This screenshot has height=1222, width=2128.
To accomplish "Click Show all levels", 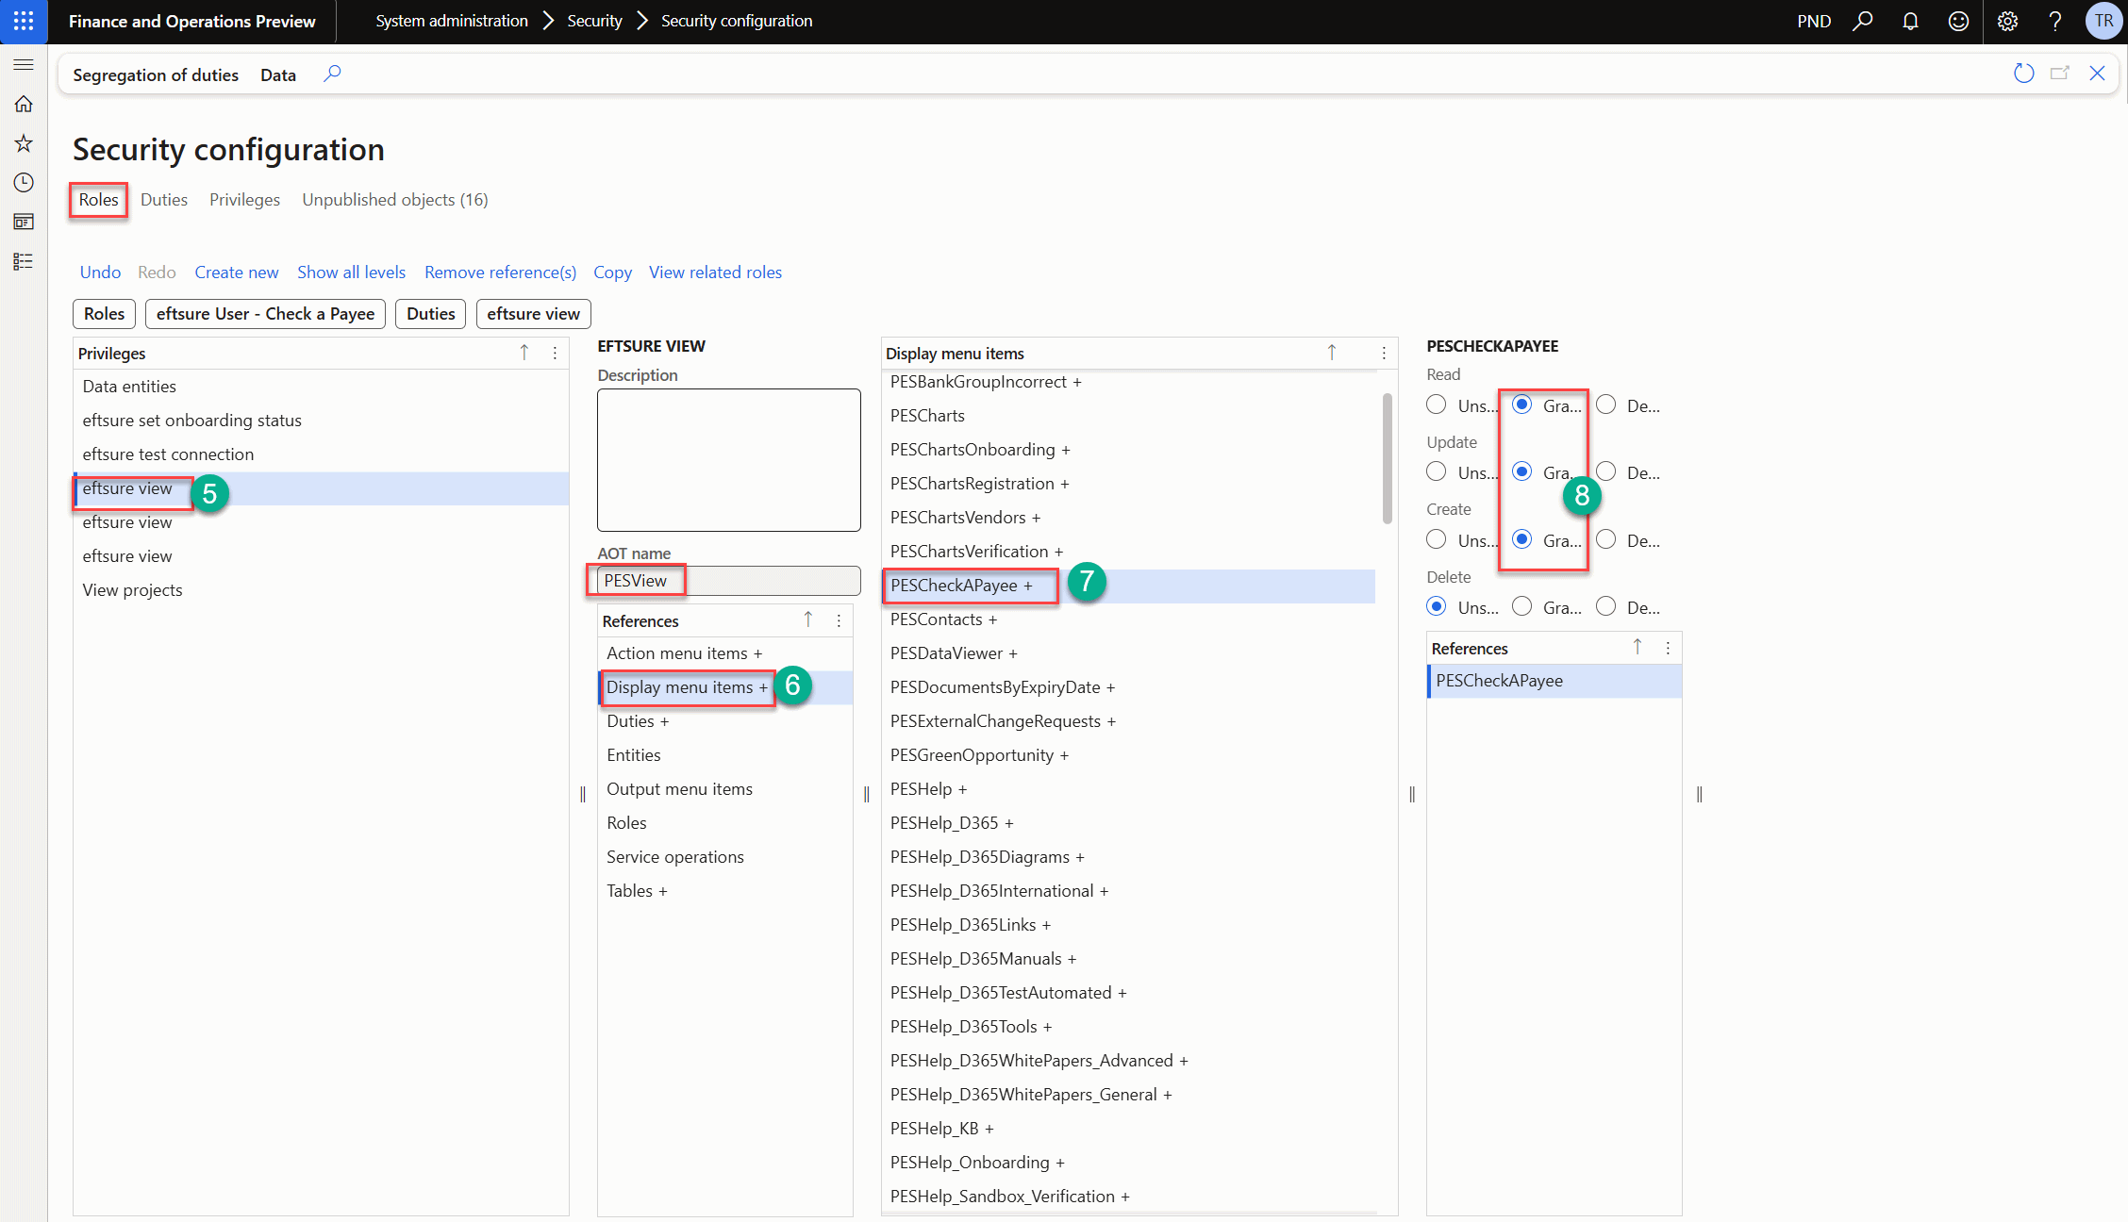I will click(x=352, y=272).
